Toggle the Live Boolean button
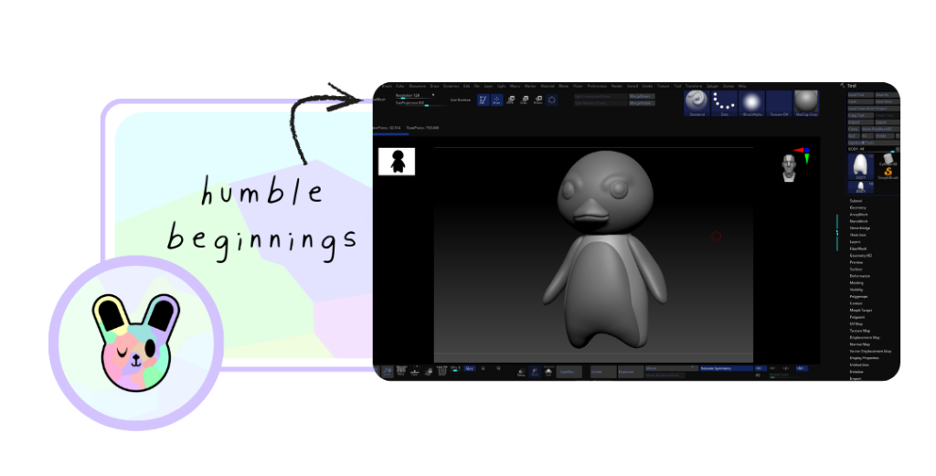 (461, 100)
